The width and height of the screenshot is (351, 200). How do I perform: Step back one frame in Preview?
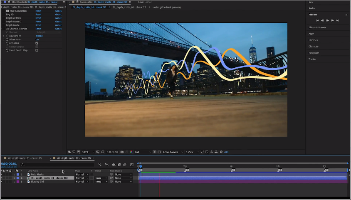(322, 20)
